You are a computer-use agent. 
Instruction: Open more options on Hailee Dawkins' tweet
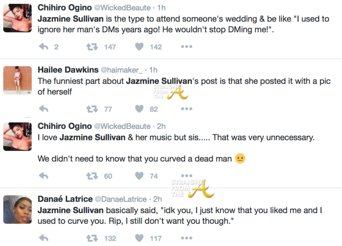pos(186,108)
